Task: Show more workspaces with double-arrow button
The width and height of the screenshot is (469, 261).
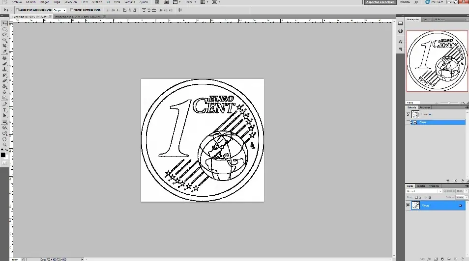Action: [x=416, y=2]
